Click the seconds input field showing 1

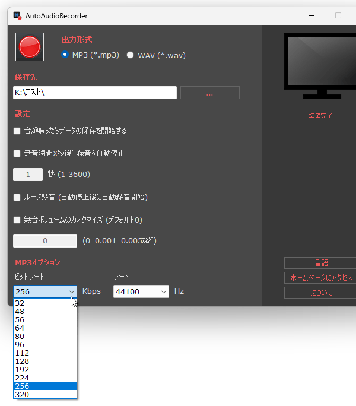coord(28,175)
